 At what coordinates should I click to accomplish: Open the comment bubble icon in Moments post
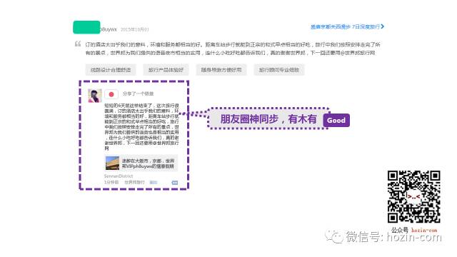pyautogui.click(x=174, y=183)
